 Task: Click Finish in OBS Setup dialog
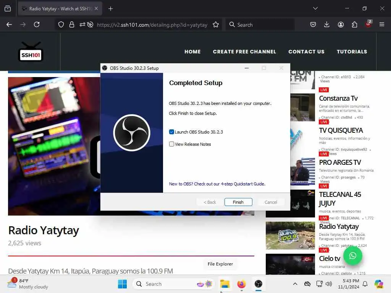238,202
